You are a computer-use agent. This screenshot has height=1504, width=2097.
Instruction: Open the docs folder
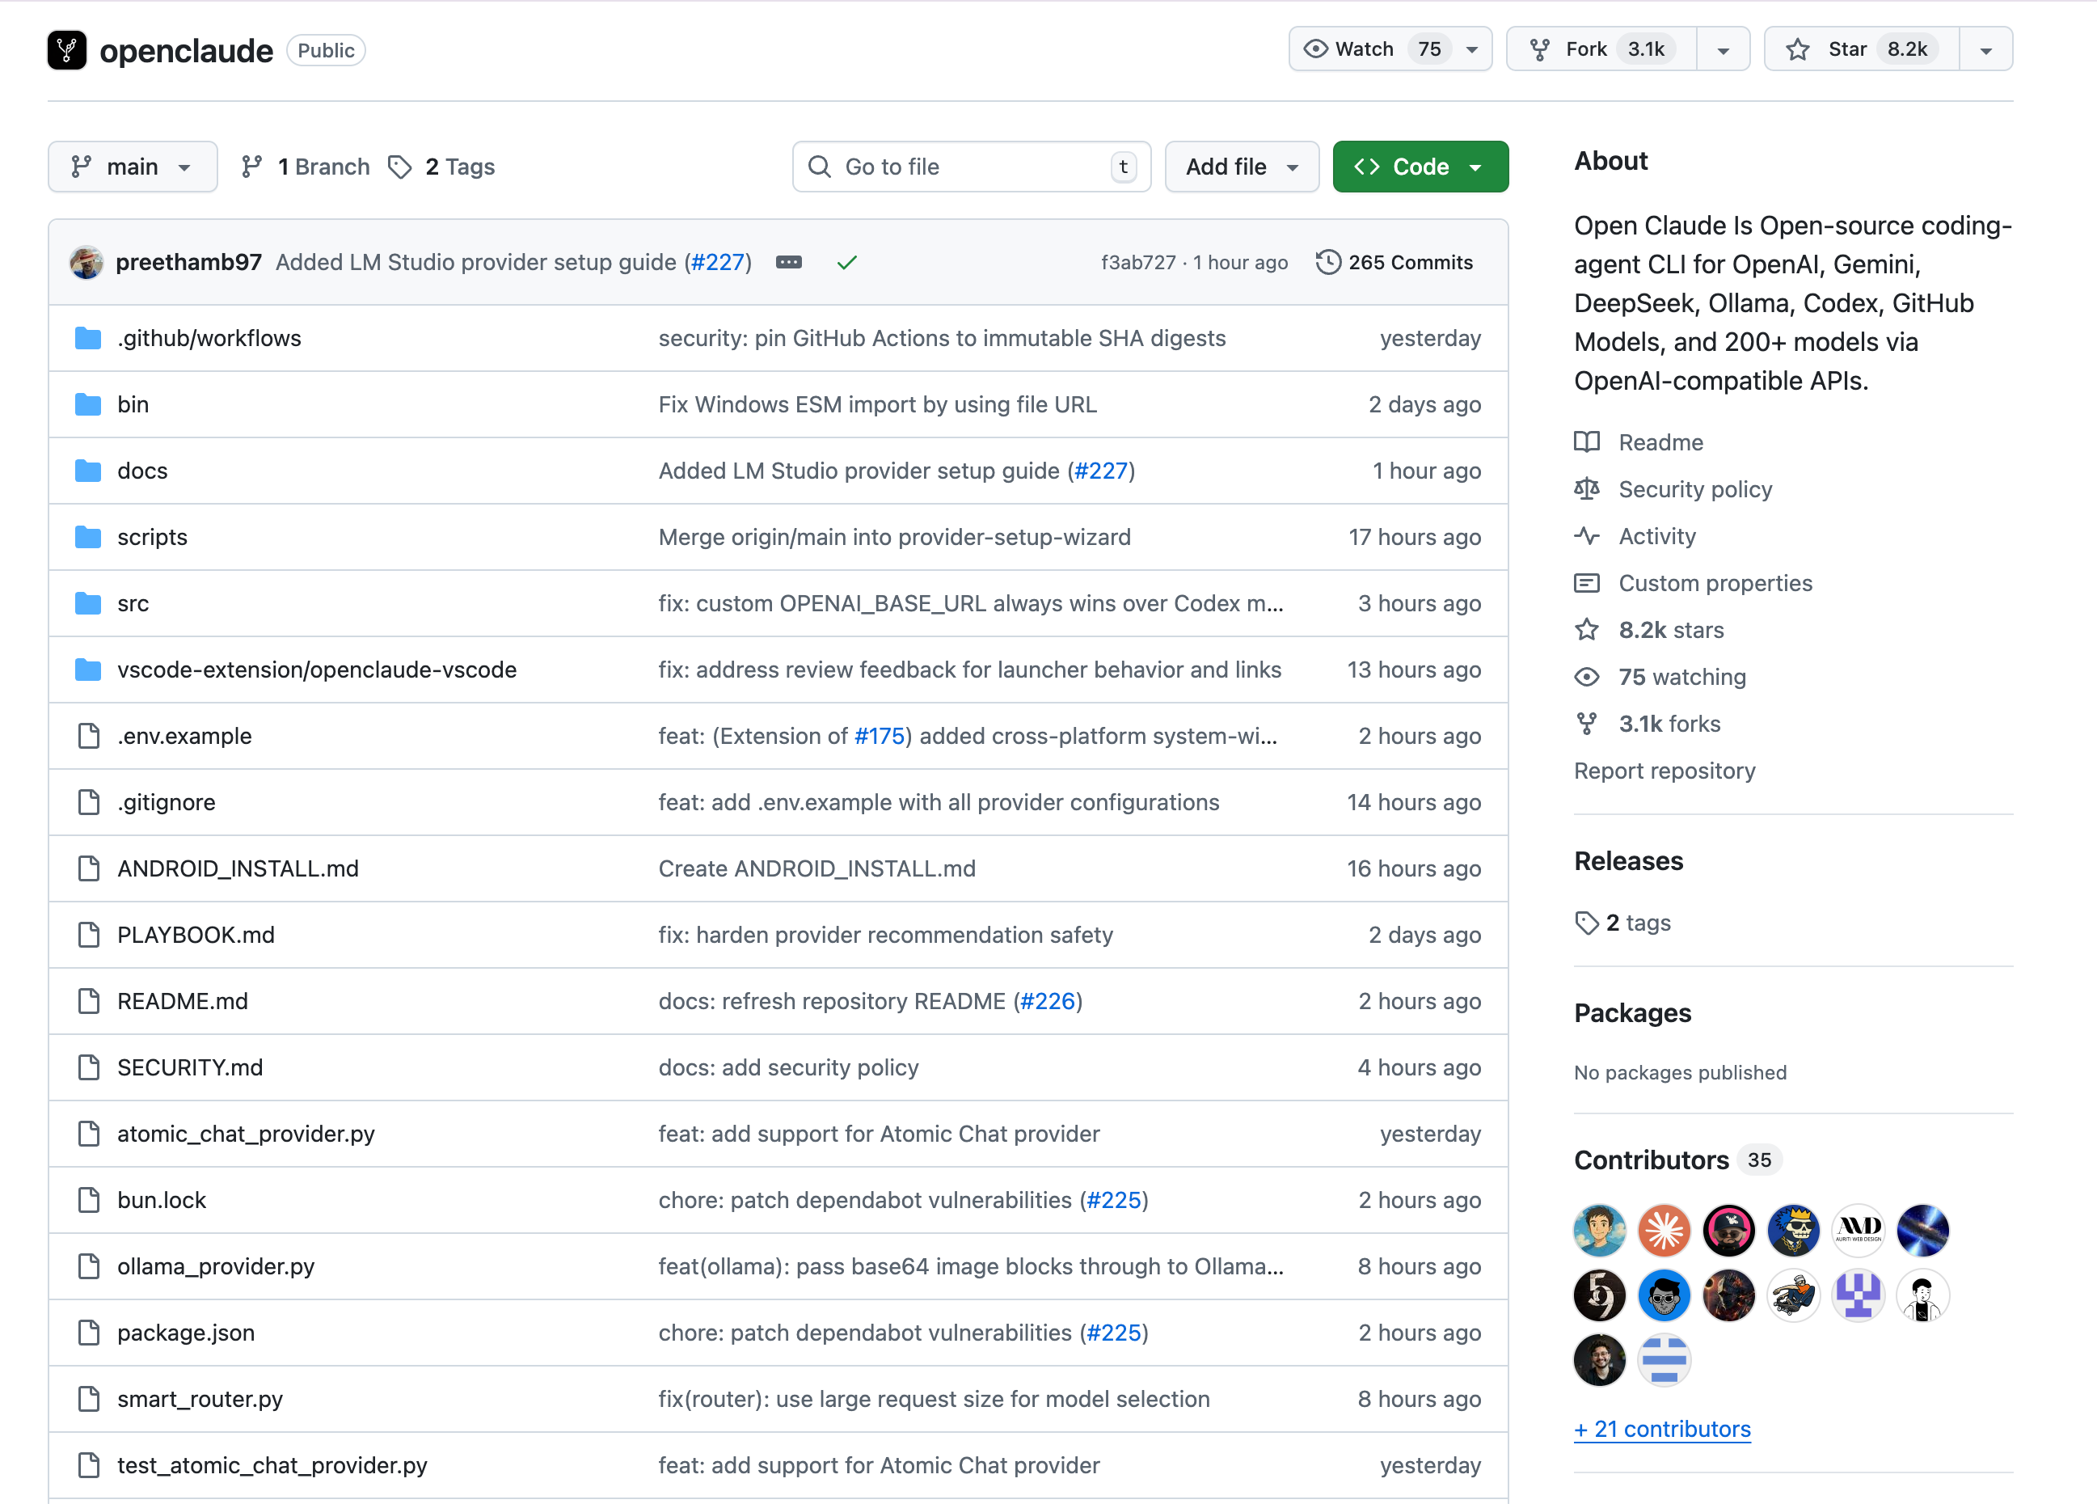(142, 471)
